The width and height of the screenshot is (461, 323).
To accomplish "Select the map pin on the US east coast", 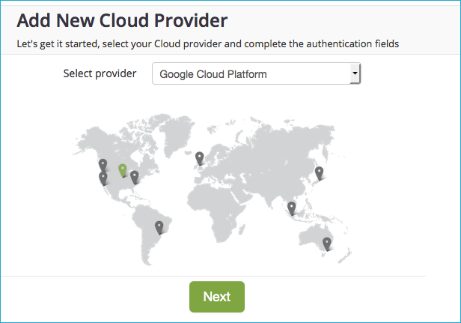I will (x=135, y=177).
